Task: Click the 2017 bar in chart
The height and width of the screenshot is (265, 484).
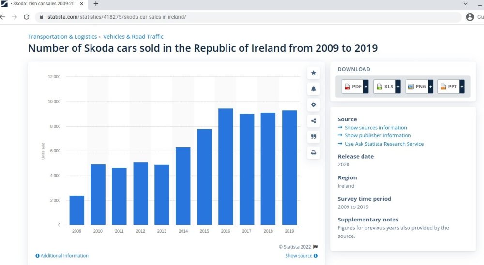Action: point(247,169)
